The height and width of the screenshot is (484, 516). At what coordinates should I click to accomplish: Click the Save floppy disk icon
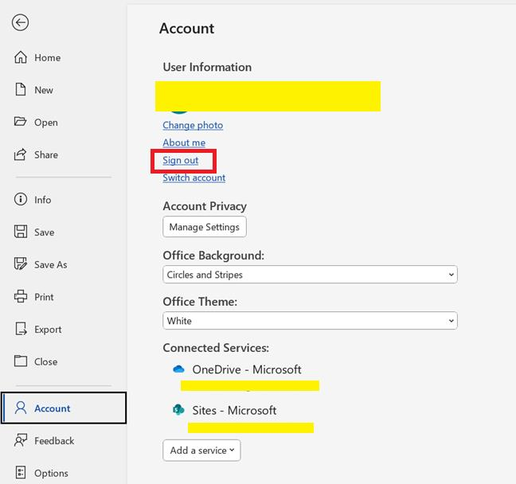click(21, 232)
